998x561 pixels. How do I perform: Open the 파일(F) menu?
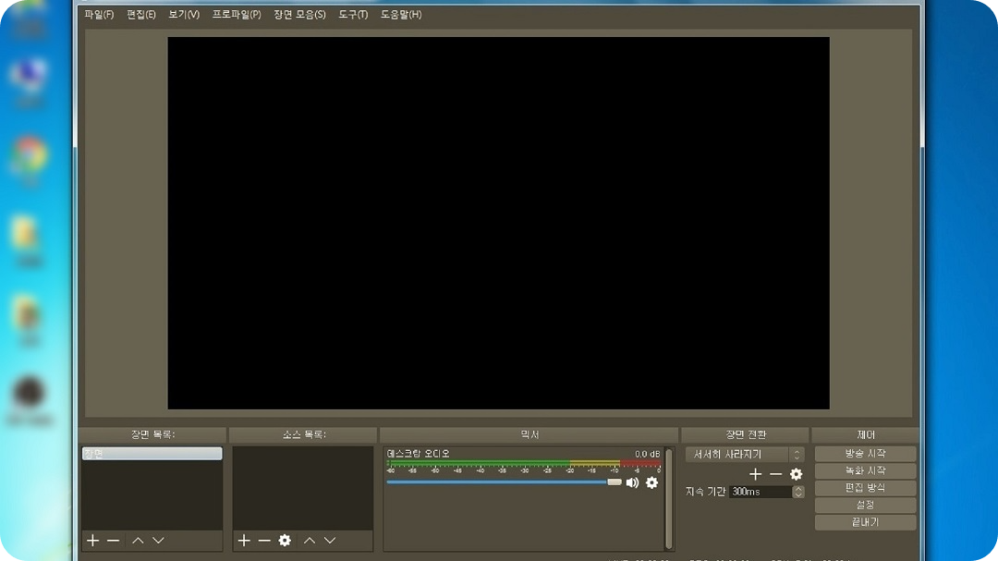tap(99, 15)
